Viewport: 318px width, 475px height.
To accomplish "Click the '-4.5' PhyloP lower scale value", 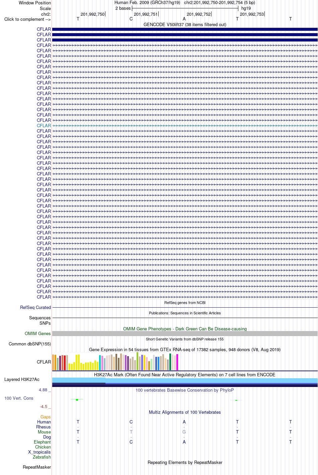I will [x=44, y=407].
